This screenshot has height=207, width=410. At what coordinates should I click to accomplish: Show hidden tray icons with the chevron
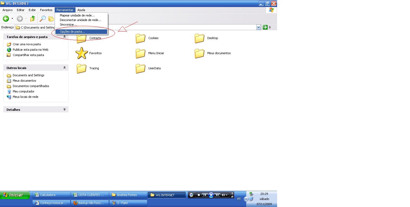[x=246, y=199]
